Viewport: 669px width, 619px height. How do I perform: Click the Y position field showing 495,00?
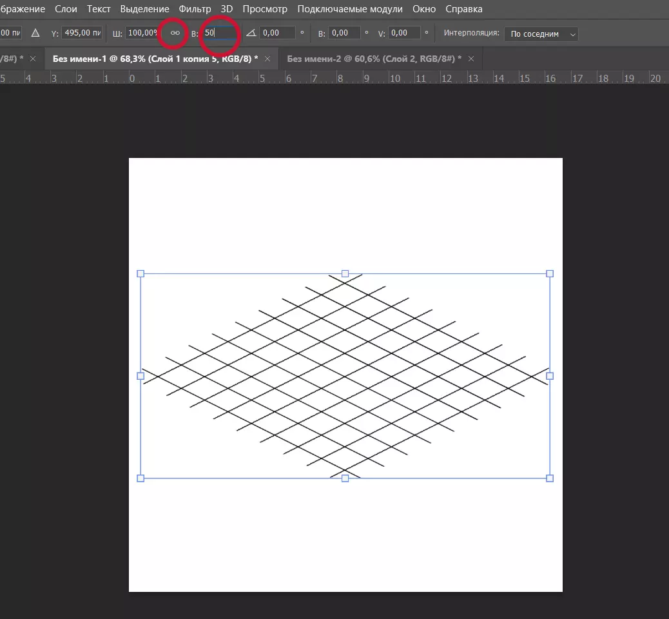point(82,33)
